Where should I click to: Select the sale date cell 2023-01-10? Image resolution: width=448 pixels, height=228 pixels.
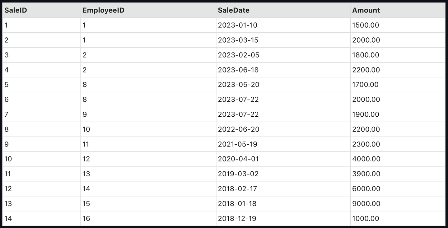(238, 25)
